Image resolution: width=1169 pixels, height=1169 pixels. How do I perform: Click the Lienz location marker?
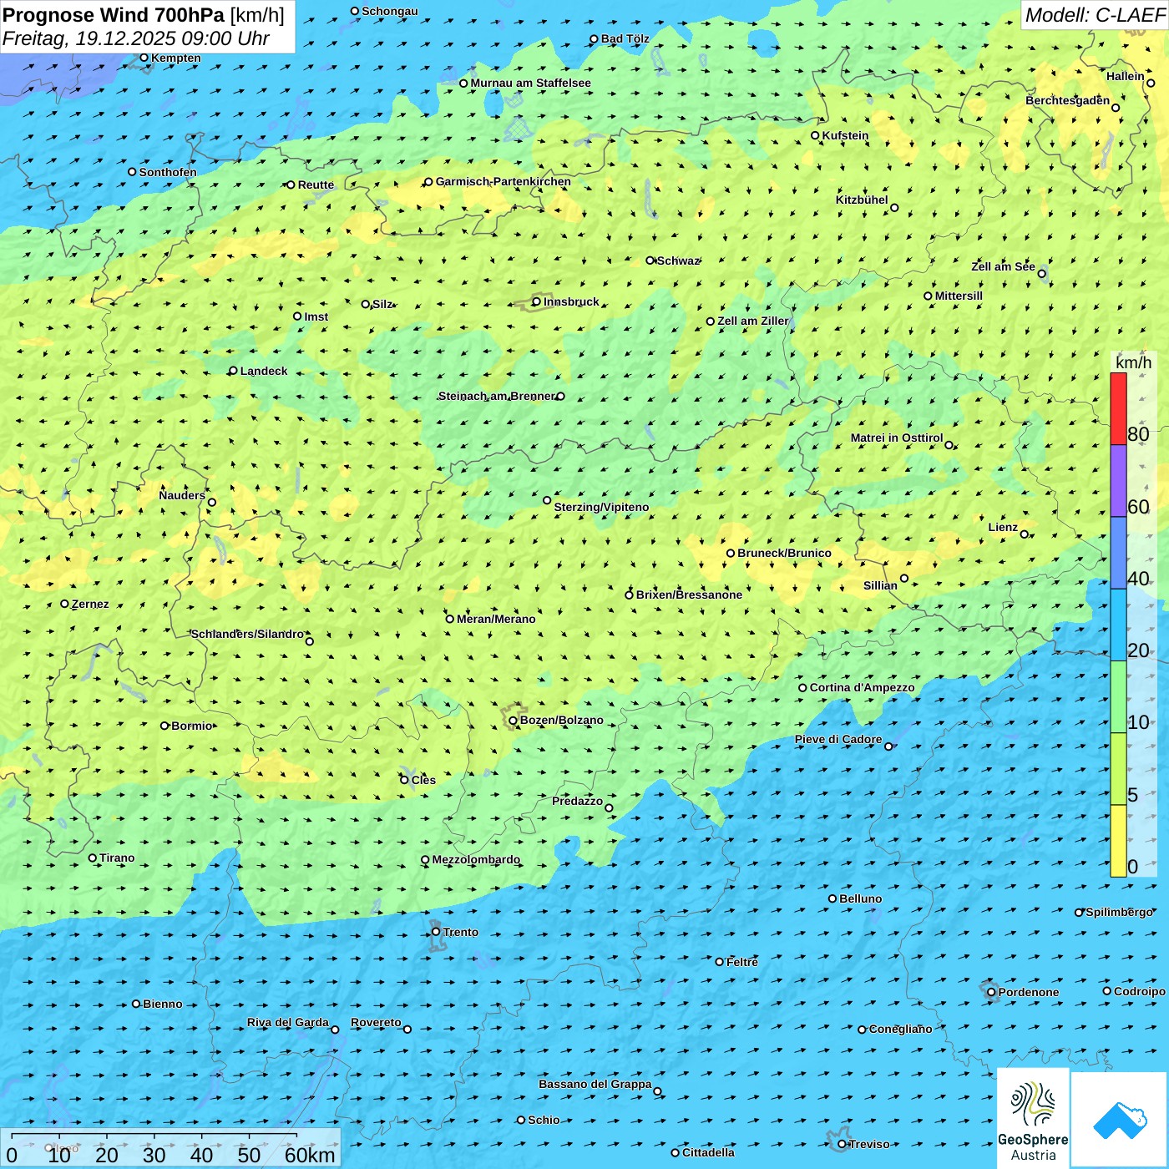pos(1025,534)
